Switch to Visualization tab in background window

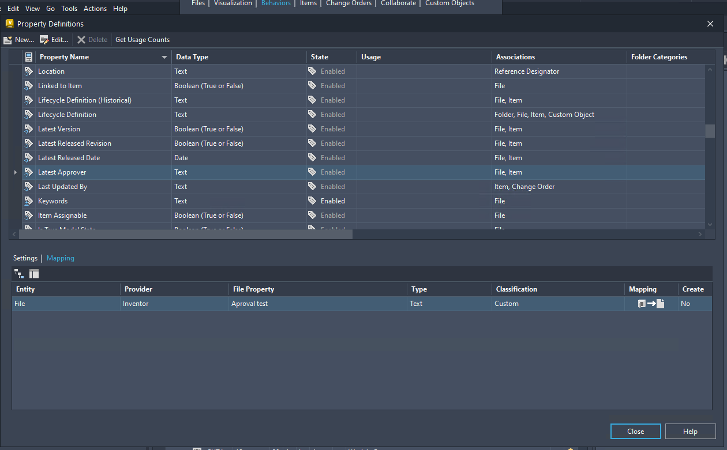pos(233,3)
